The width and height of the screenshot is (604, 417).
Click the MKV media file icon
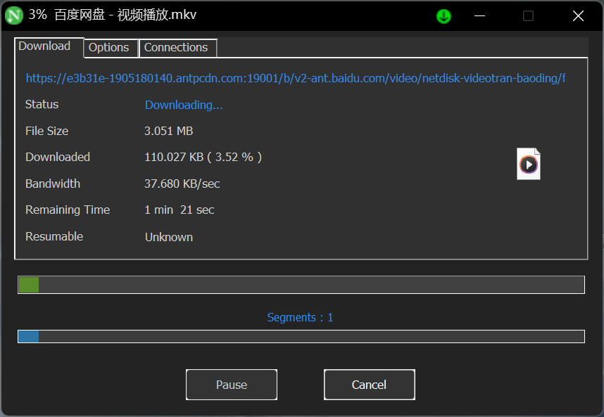pos(529,164)
